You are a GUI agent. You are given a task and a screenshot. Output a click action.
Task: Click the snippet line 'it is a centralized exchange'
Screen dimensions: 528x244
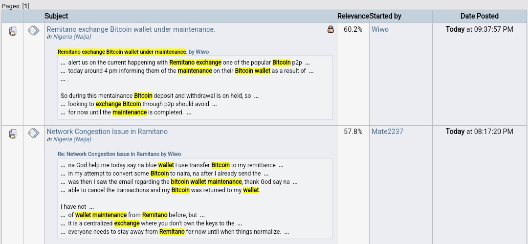coord(152,223)
